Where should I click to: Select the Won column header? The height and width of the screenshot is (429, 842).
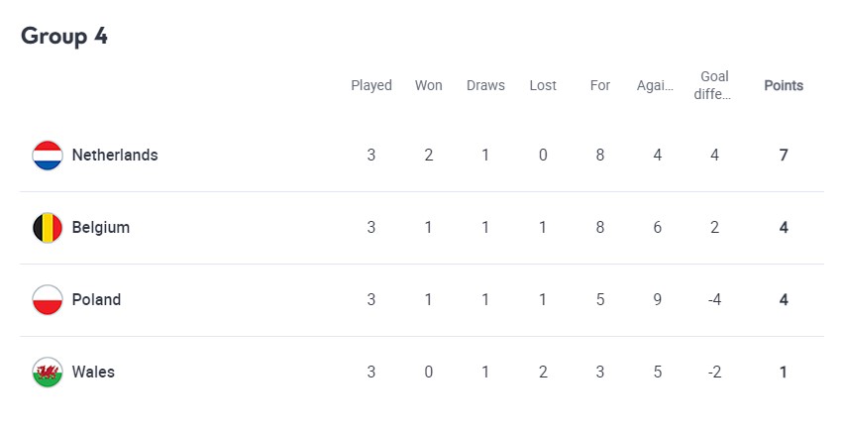429,85
